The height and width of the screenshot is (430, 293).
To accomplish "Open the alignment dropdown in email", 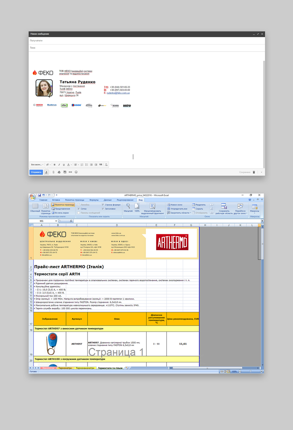I will coord(76,165).
